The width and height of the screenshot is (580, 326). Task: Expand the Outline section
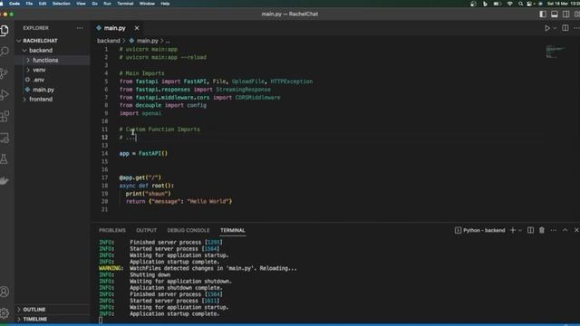[x=34, y=310]
